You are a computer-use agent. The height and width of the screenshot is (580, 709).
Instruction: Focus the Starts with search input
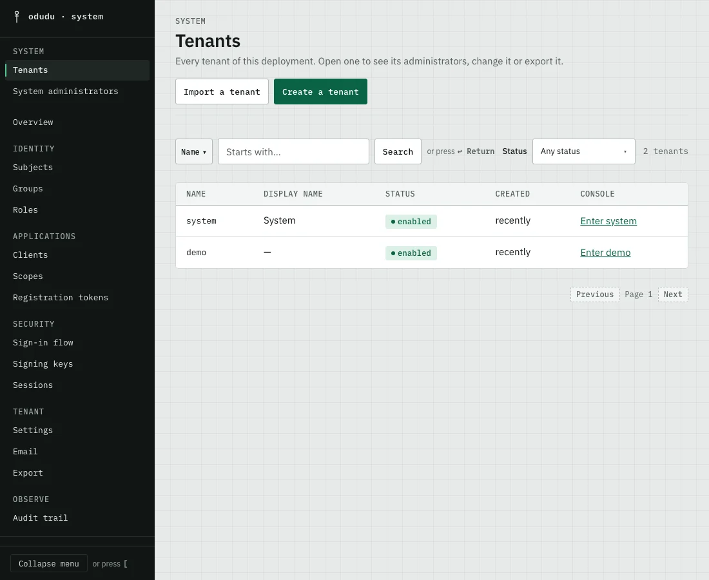click(293, 151)
